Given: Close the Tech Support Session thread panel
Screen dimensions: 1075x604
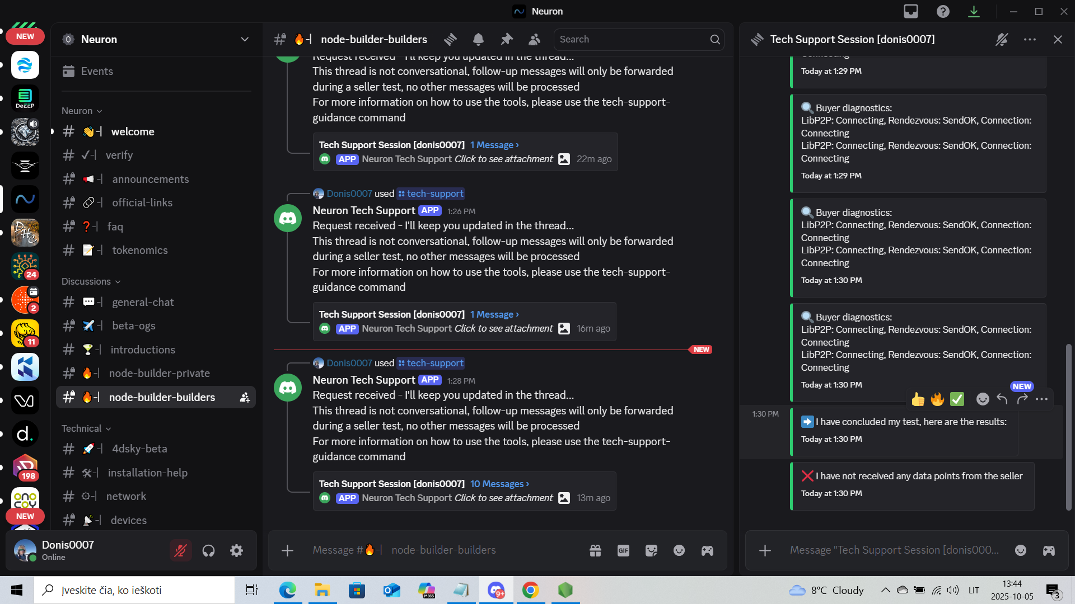Looking at the screenshot, I should pos(1058,39).
